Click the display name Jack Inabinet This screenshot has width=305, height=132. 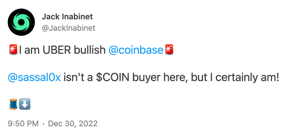[67, 17]
